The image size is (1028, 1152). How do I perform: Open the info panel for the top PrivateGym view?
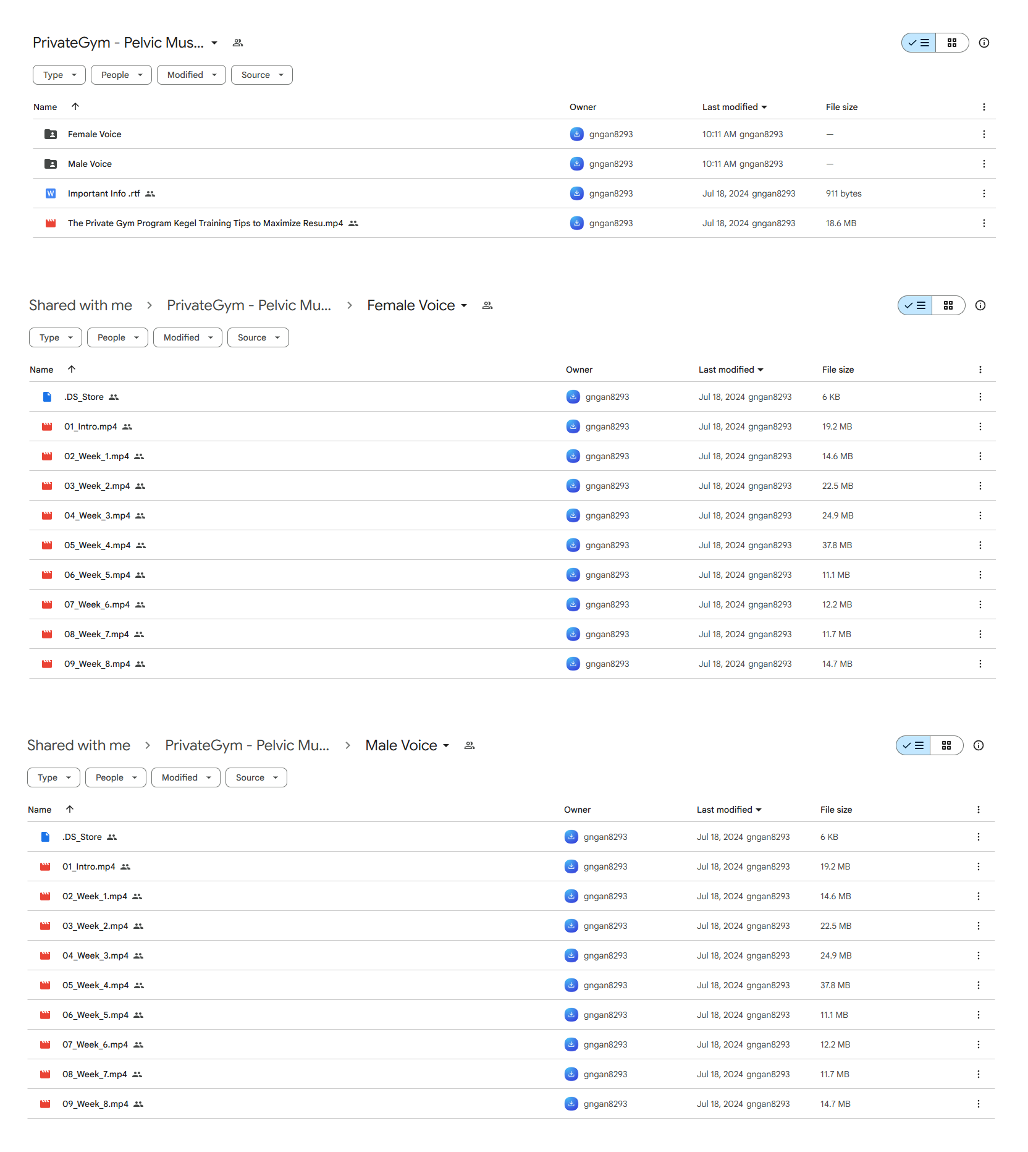[984, 43]
